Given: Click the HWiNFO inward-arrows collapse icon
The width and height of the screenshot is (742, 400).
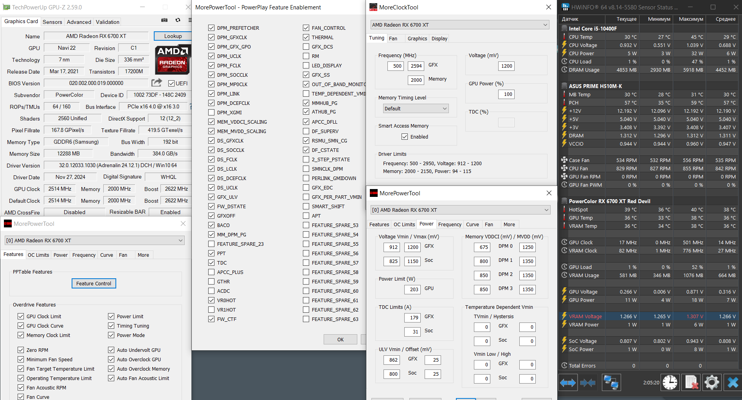Looking at the screenshot, I should (x=588, y=382).
